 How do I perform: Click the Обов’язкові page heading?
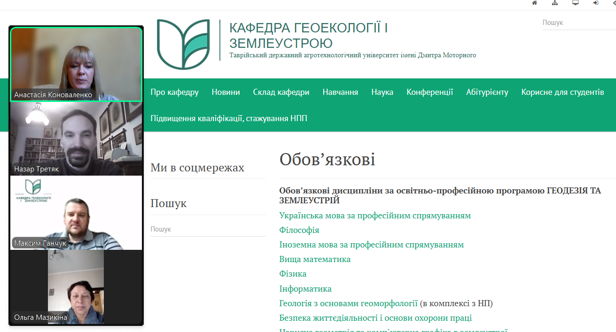(327, 160)
